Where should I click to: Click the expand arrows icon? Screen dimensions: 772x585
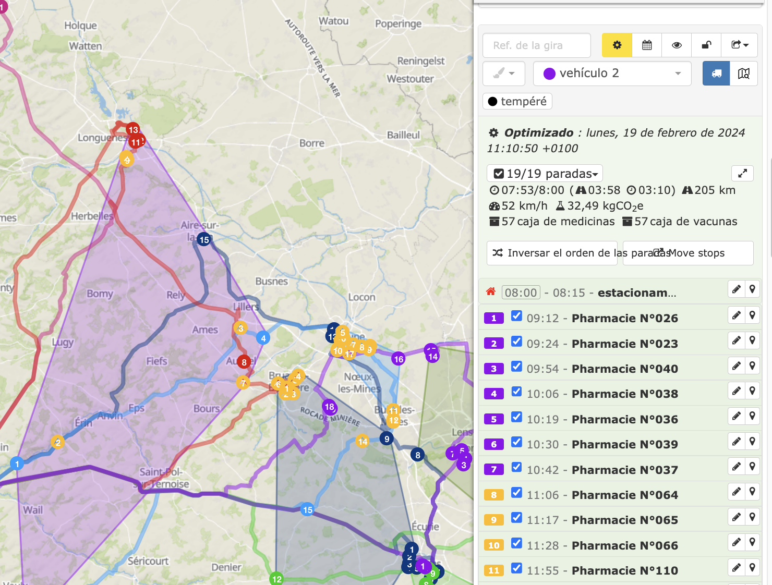742,173
